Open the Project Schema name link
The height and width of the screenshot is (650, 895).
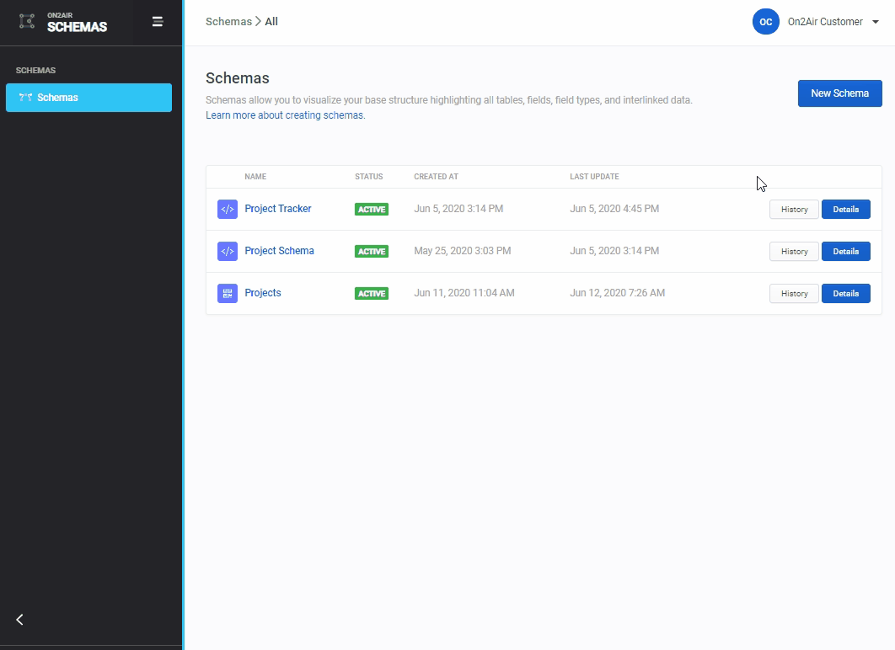click(x=279, y=251)
